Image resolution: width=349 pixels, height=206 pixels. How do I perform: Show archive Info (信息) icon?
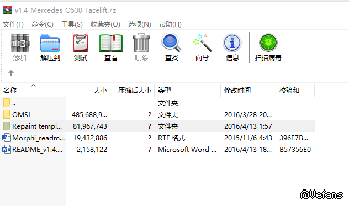(232, 43)
